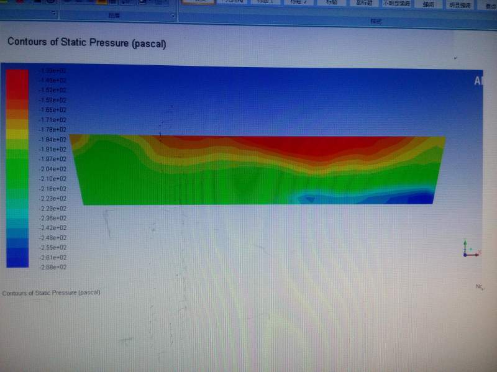Select legend value -2.61e+02

53,257
